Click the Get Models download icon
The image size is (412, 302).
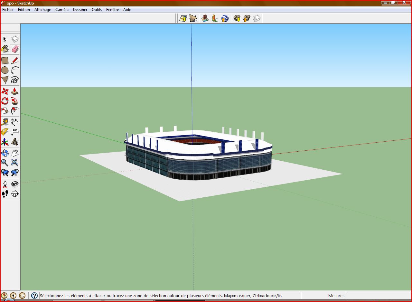(237, 18)
